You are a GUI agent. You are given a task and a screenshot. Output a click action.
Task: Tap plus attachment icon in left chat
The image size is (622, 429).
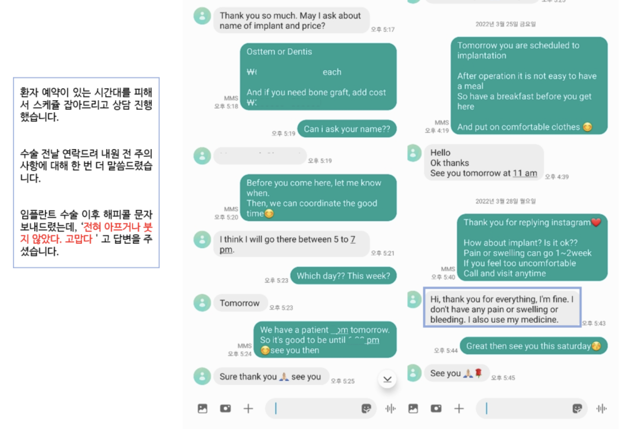click(248, 409)
